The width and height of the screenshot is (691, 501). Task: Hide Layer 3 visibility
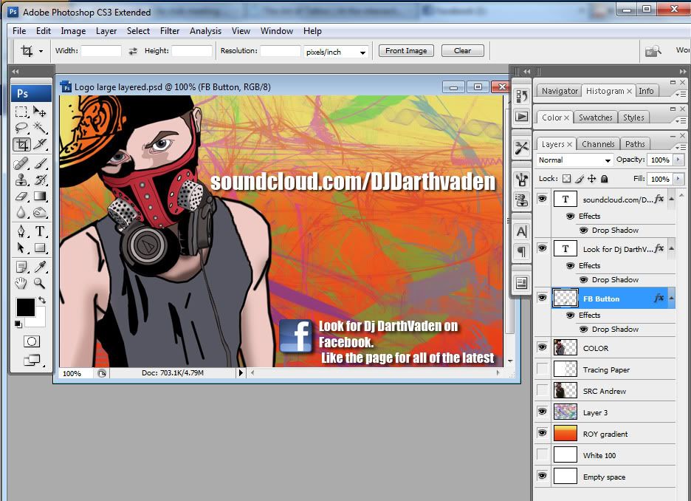[543, 412]
